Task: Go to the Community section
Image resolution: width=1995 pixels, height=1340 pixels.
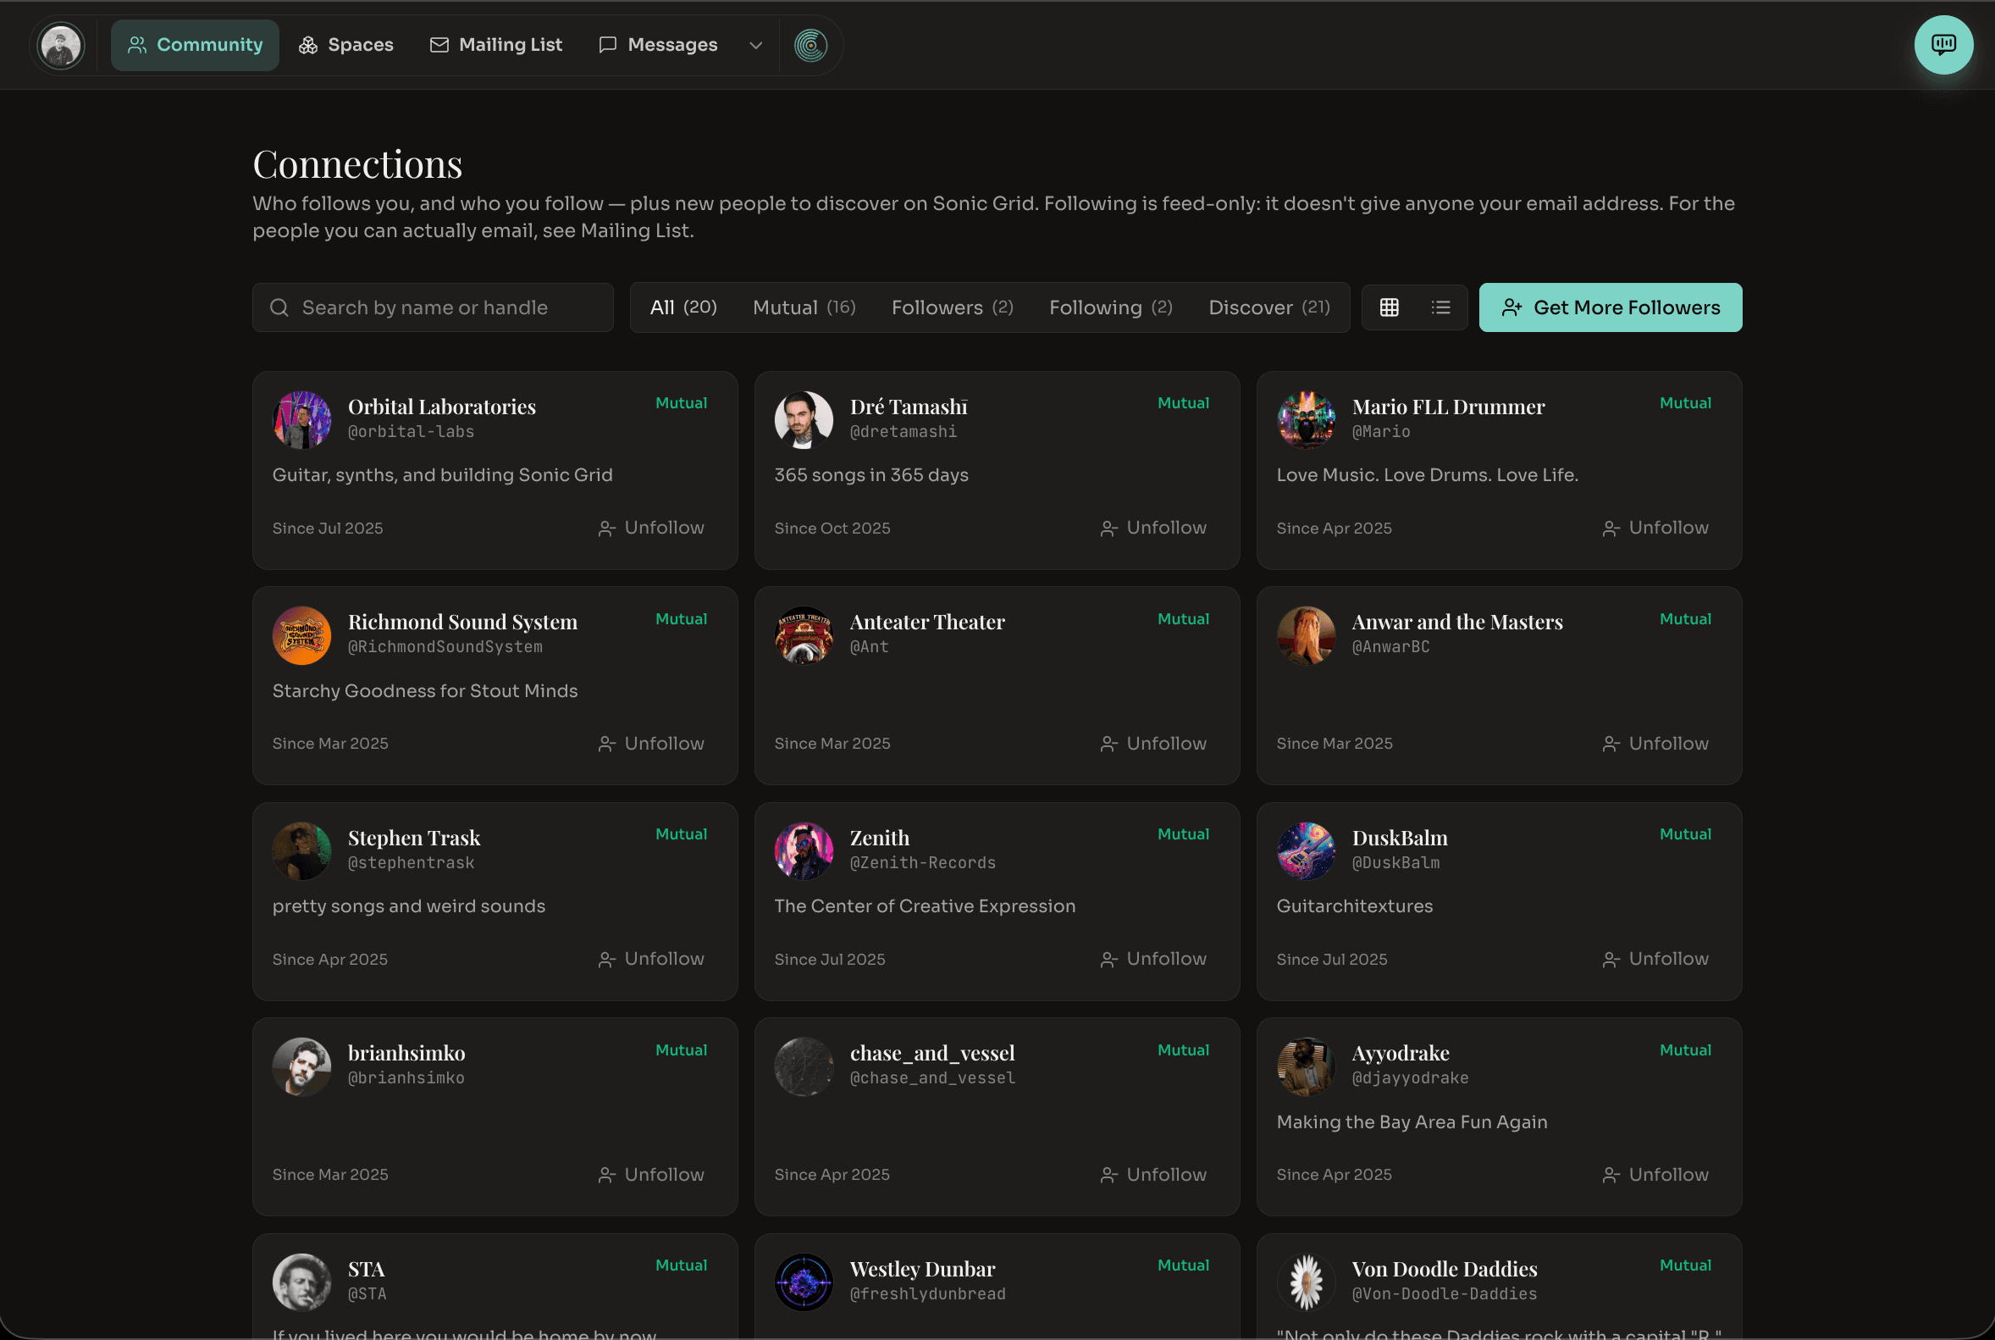Action: point(195,45)
